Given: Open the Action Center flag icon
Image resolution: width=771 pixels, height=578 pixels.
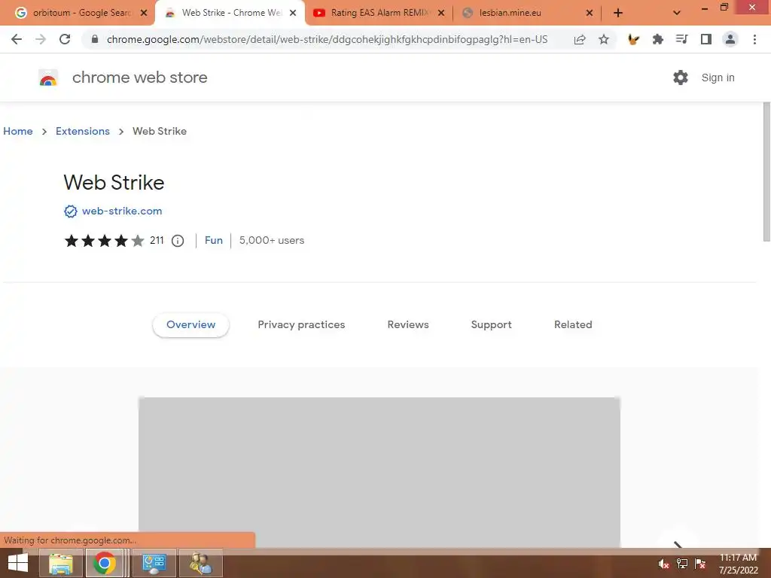Looking at the screenshot, I should click(700, 564).
